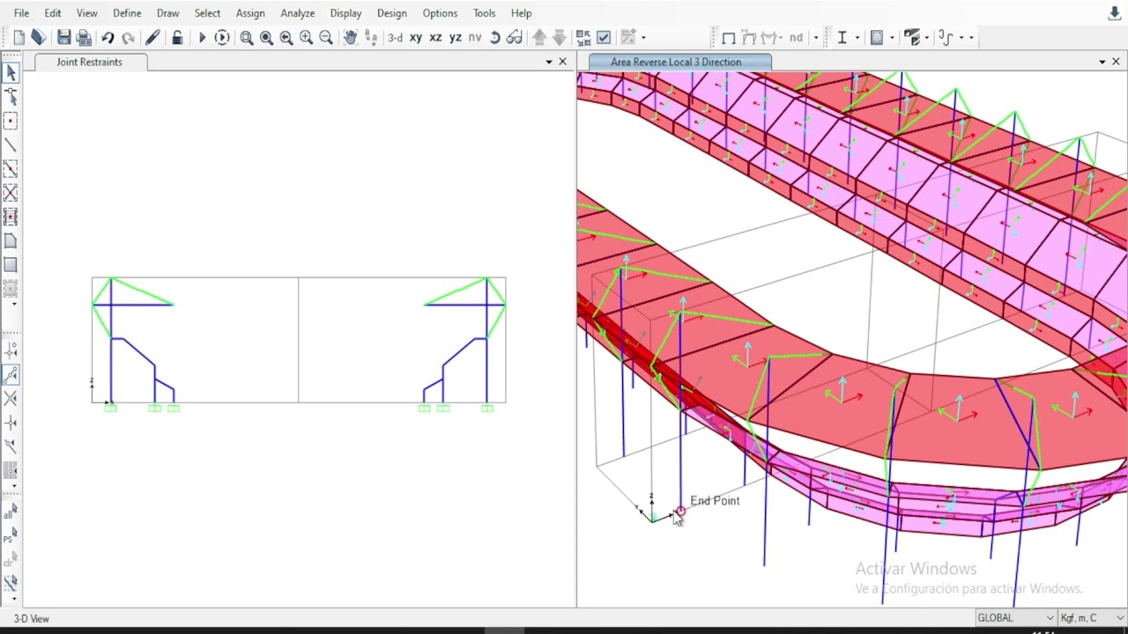Open the Design menu
Image resolution: width=1128 pixels, height=634 pixels.
392,13
